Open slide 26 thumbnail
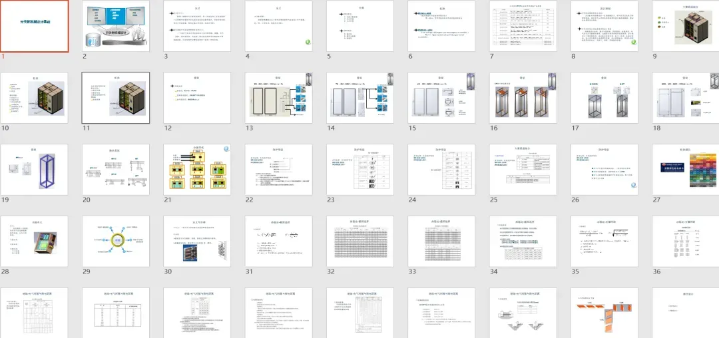The width and height of the screenshot is (719, 338). [604, 170]
